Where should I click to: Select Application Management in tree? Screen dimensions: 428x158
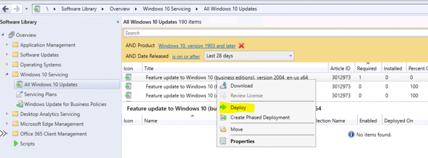pyautogui.click(x=48, y=45)
